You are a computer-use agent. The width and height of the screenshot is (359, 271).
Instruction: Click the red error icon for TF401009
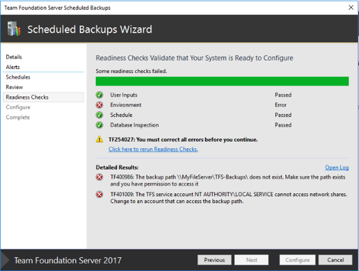click(100, 195)
